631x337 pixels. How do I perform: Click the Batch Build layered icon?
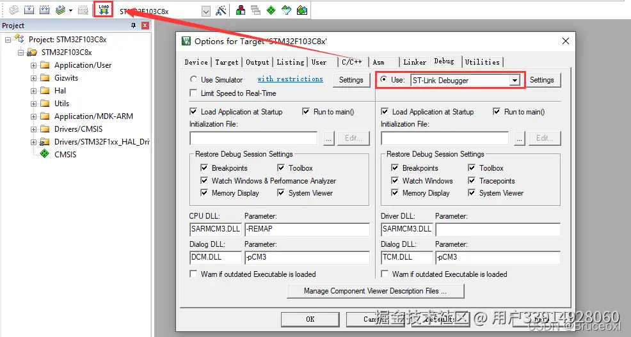click(x=60, y=10)
